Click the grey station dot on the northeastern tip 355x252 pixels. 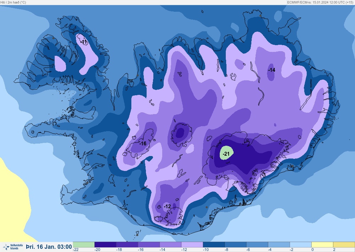(x=260, y=16)
